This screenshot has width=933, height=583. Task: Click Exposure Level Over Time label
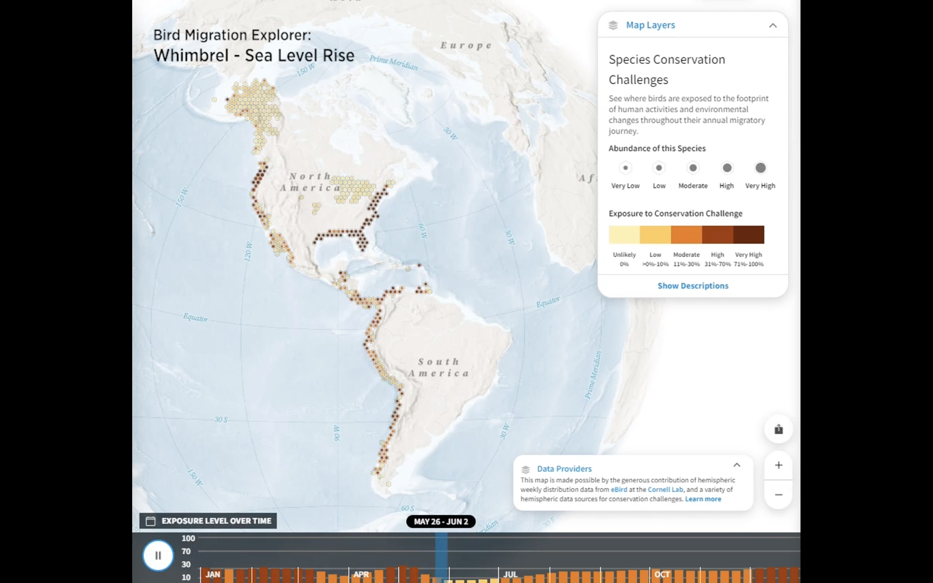pos(216,521)
